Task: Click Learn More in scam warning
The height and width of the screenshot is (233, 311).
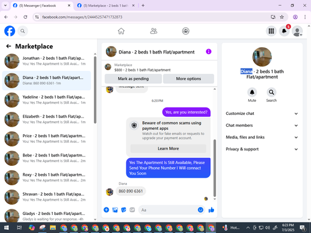Action: [x=168, y=148]
